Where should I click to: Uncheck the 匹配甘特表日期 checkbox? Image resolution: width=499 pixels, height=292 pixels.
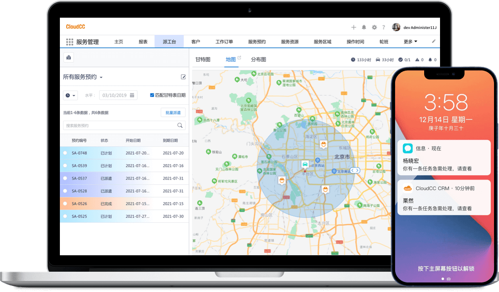click(x=152, y=95)
